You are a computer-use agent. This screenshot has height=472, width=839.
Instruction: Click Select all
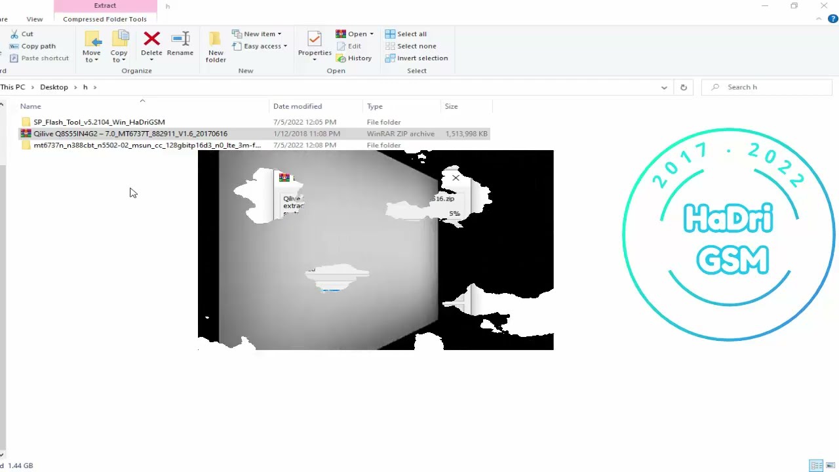[406, 34]
